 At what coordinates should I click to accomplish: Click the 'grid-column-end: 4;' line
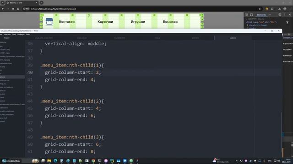[70, 80]
